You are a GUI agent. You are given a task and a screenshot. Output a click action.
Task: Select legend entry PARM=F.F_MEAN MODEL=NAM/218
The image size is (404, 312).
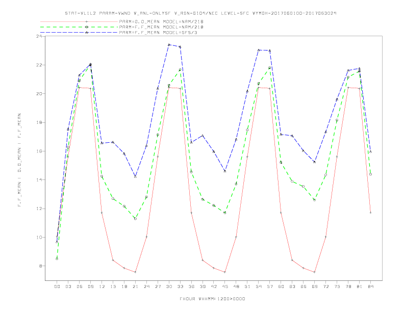tap(161, 27)
